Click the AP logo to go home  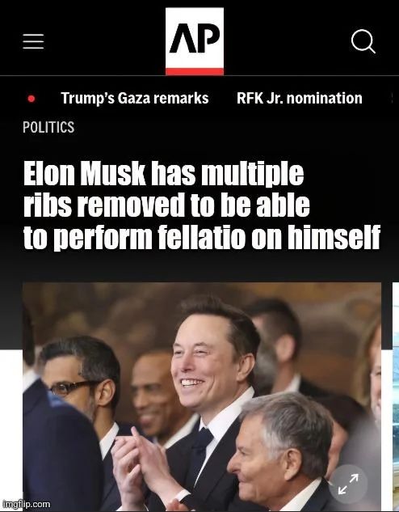[x=195, y=41]
